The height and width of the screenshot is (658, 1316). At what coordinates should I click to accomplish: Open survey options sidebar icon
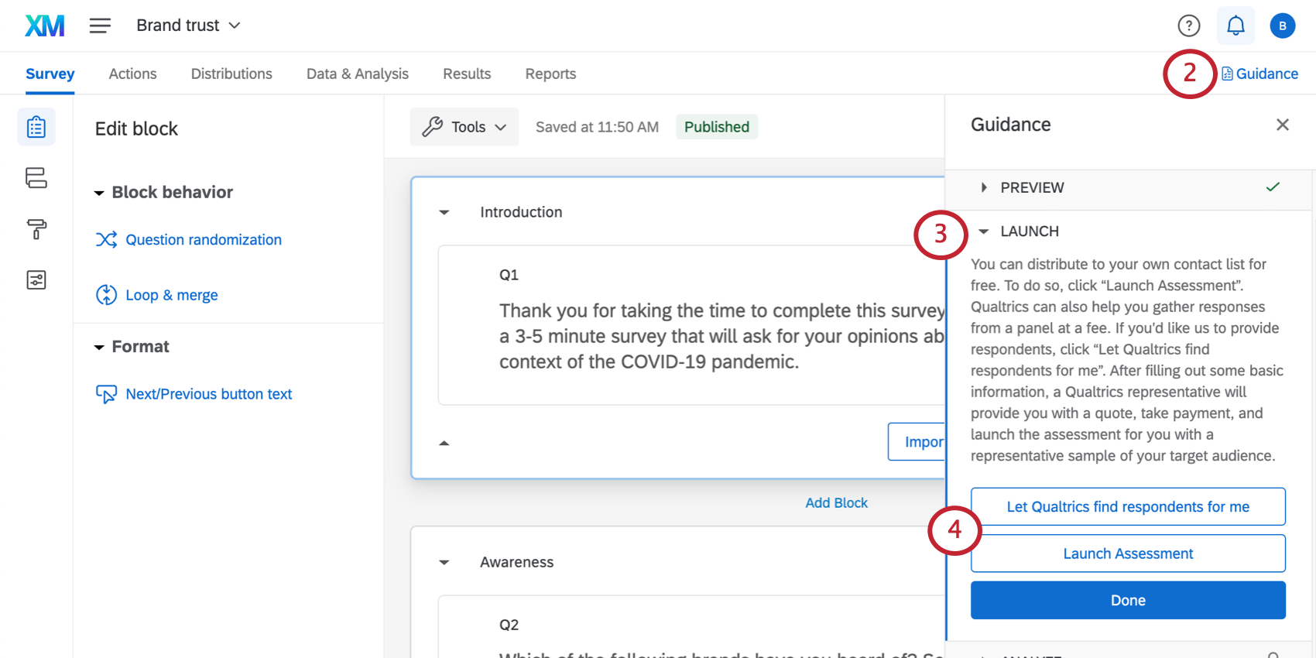point(36,279)
